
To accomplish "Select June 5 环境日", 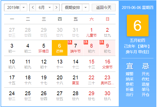I will [x=44, y=48].
